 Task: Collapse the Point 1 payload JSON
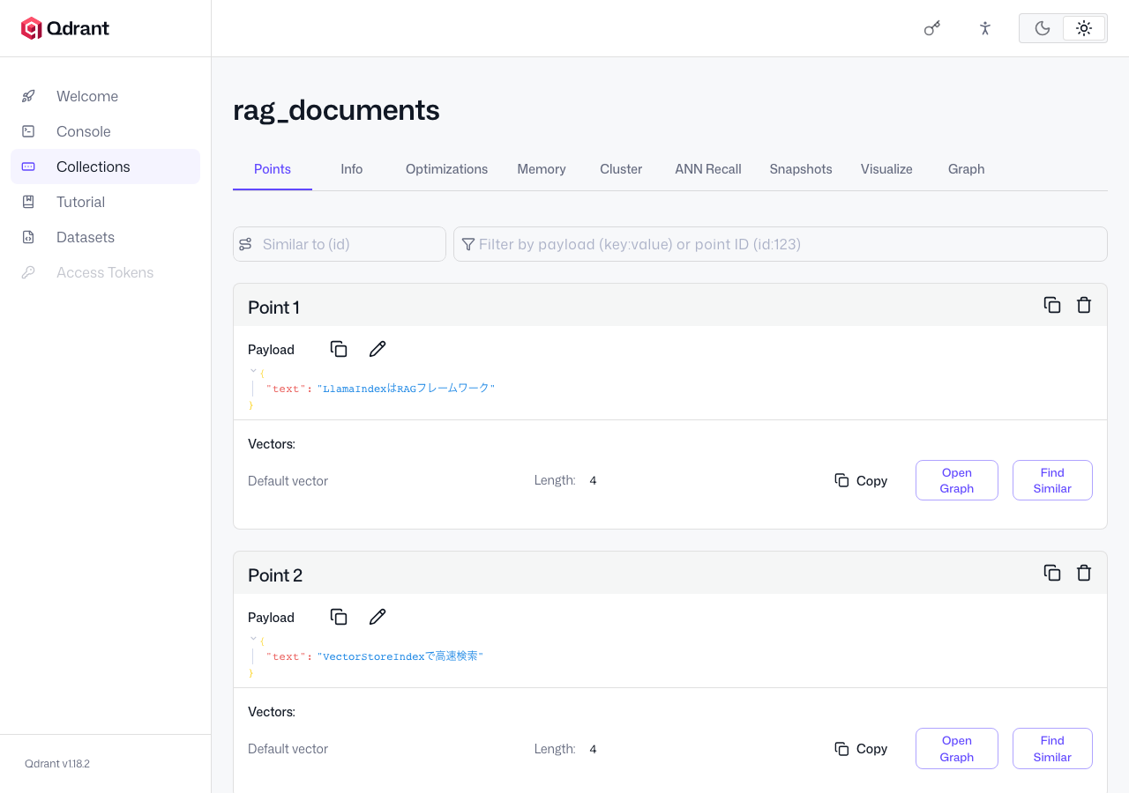tap(253, 372)
